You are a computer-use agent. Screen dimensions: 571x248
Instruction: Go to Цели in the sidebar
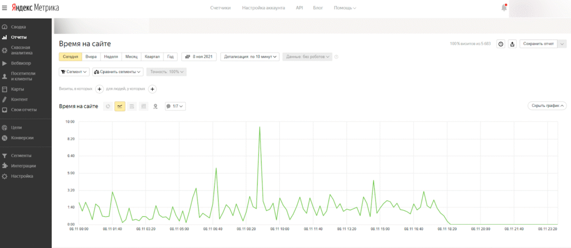coord(16,128)
